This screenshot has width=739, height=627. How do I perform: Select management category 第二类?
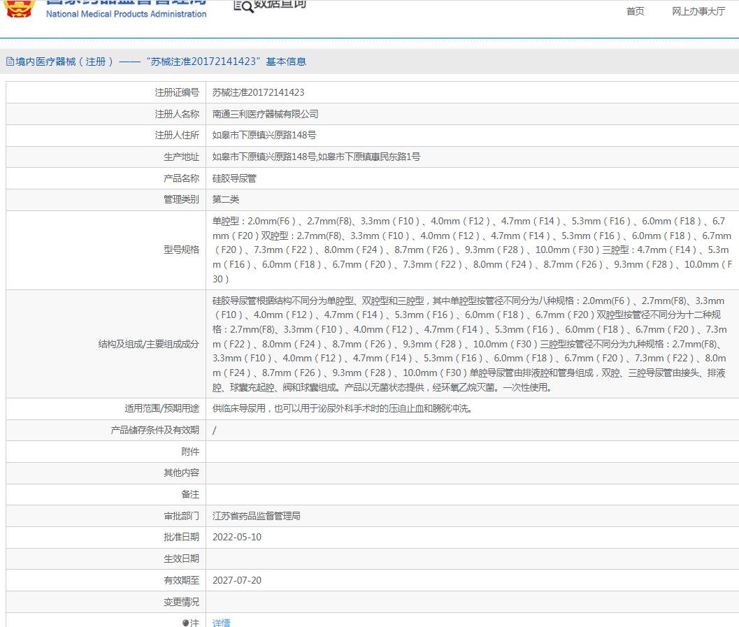coord(226,199)
